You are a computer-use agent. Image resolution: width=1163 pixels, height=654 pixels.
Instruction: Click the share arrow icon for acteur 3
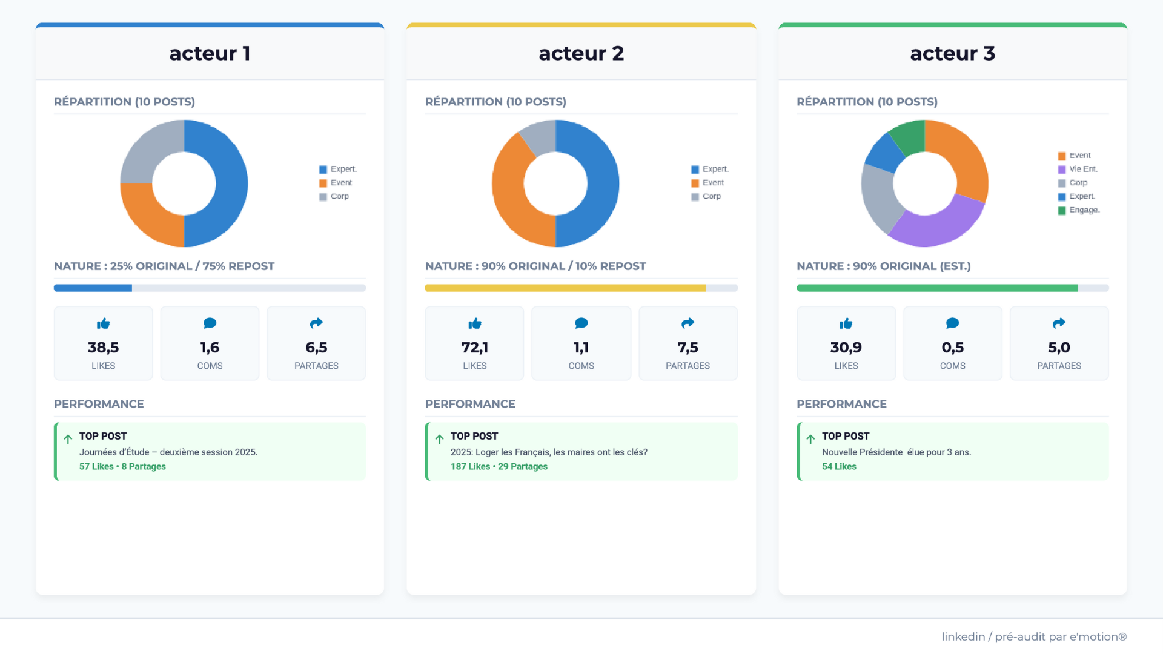pos(1059,323)
